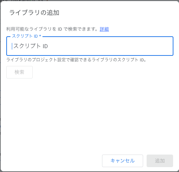Image resolution: width=179 pixels, height=172 pixels.
Task: Click the スクリプト ID input field
Action: coord(90,46)
